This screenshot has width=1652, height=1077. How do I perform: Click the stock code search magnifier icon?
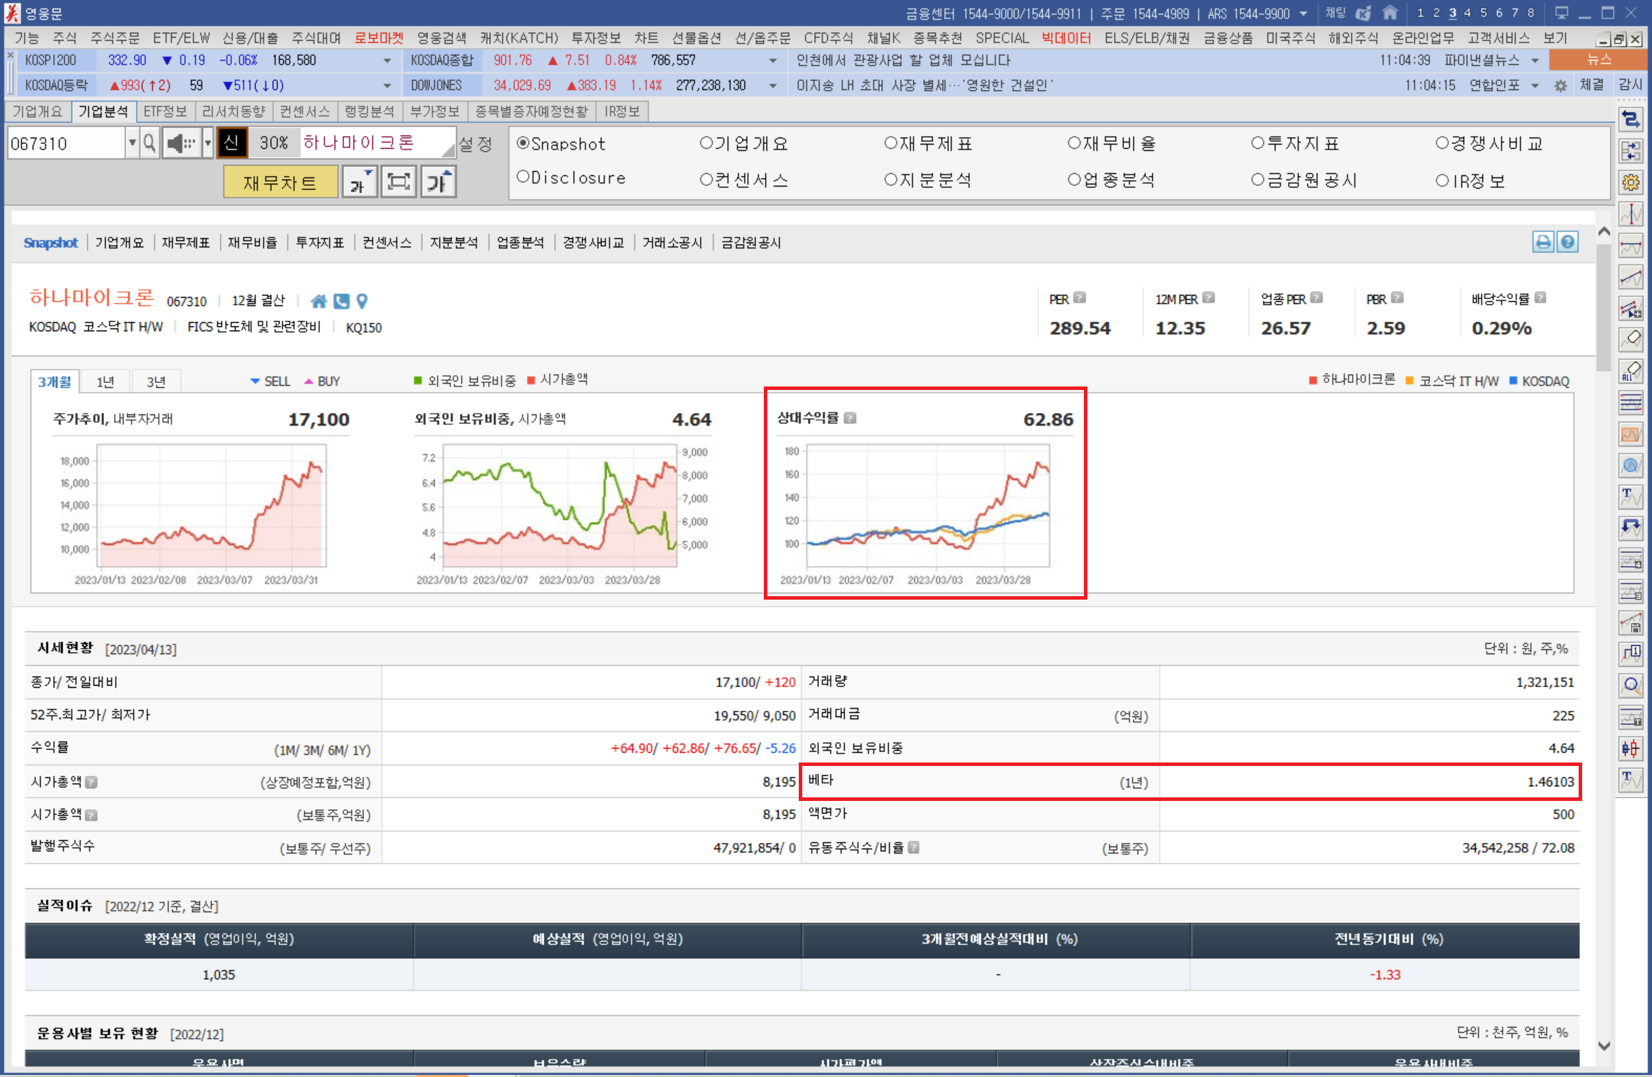coord(150,143)
